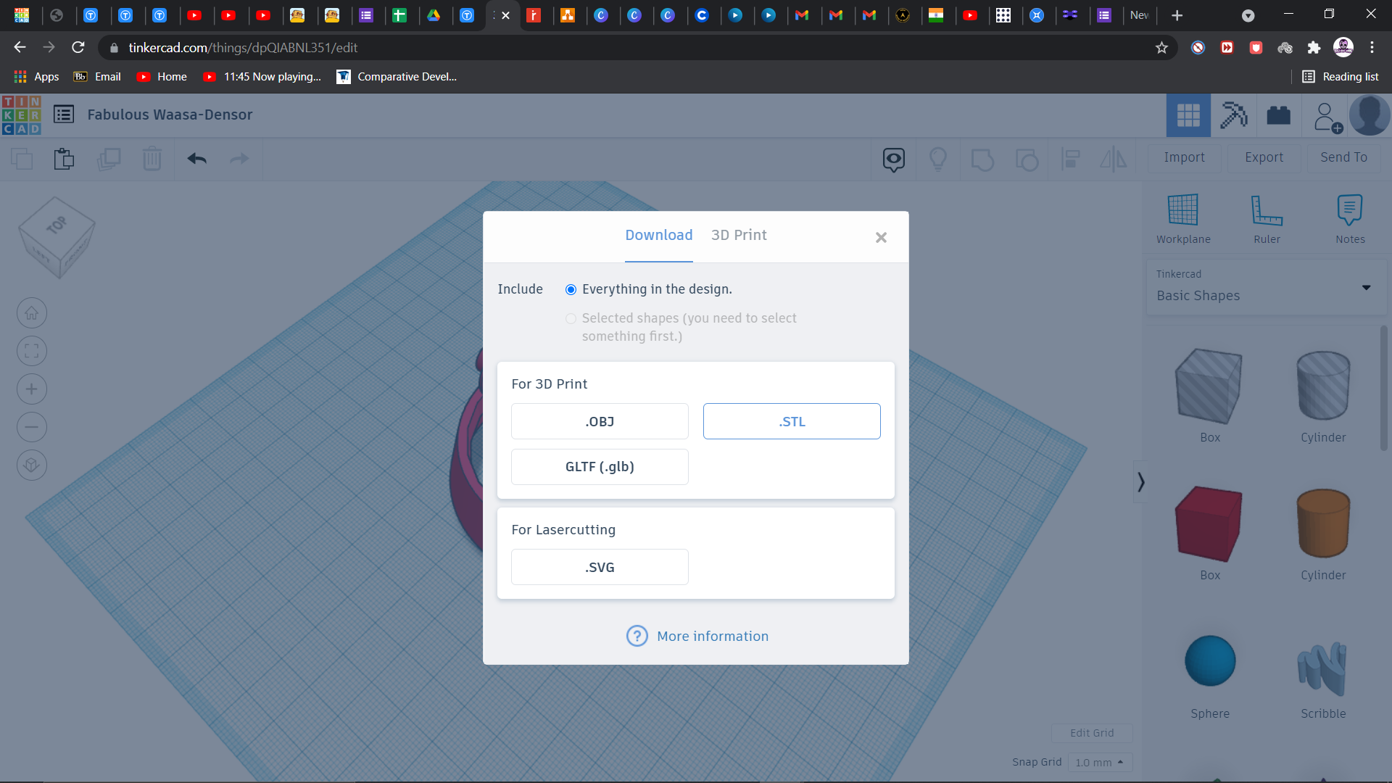
Task: Delete shape with the trash icon
Action: (152, 159)
